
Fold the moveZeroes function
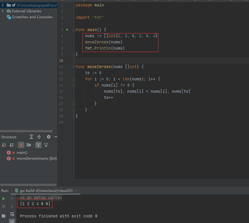(74, 67)
